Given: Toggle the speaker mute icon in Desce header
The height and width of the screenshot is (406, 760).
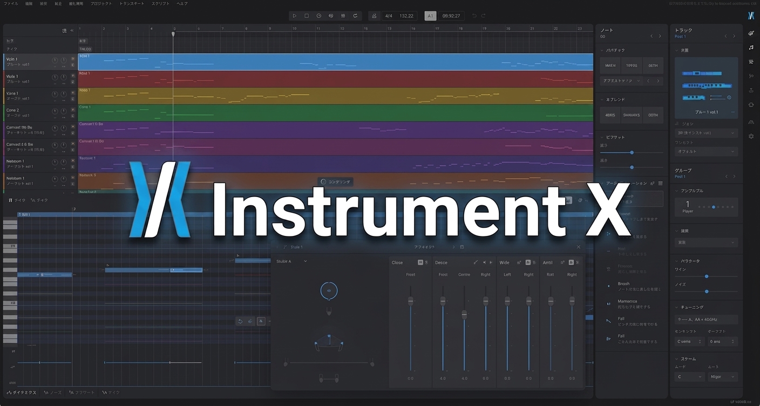Looking at the screenshot, I should point(484,262).
